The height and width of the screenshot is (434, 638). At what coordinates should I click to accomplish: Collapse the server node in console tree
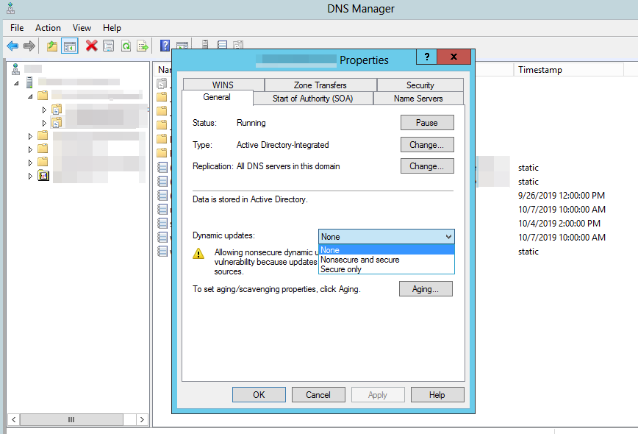pos(16,83)
